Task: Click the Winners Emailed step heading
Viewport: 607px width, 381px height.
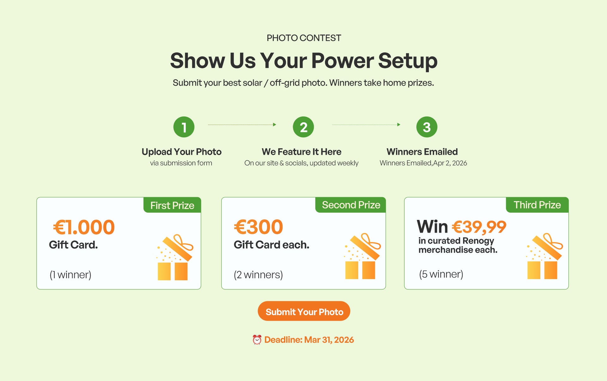Action: pos(422,152)
